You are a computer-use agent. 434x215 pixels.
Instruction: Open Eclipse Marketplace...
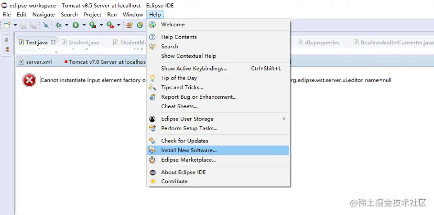pyautogui.click(x=218, y=160)
